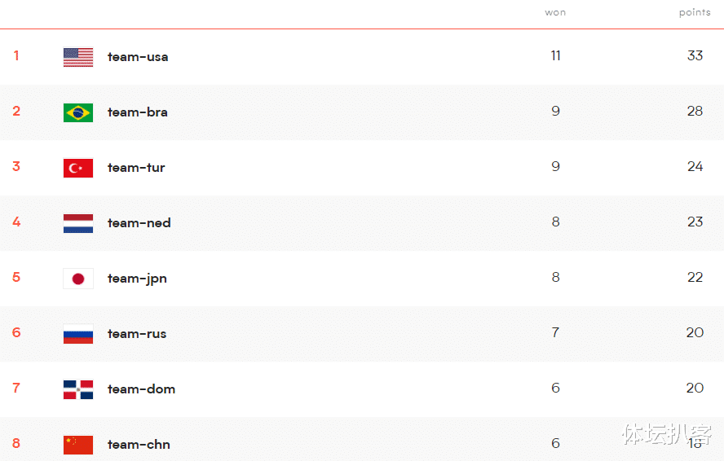The width and height of the screenshot is (724, 461).
Task: Open the team-tur team page
Action: pyautogui.click(x=136, y=168)
